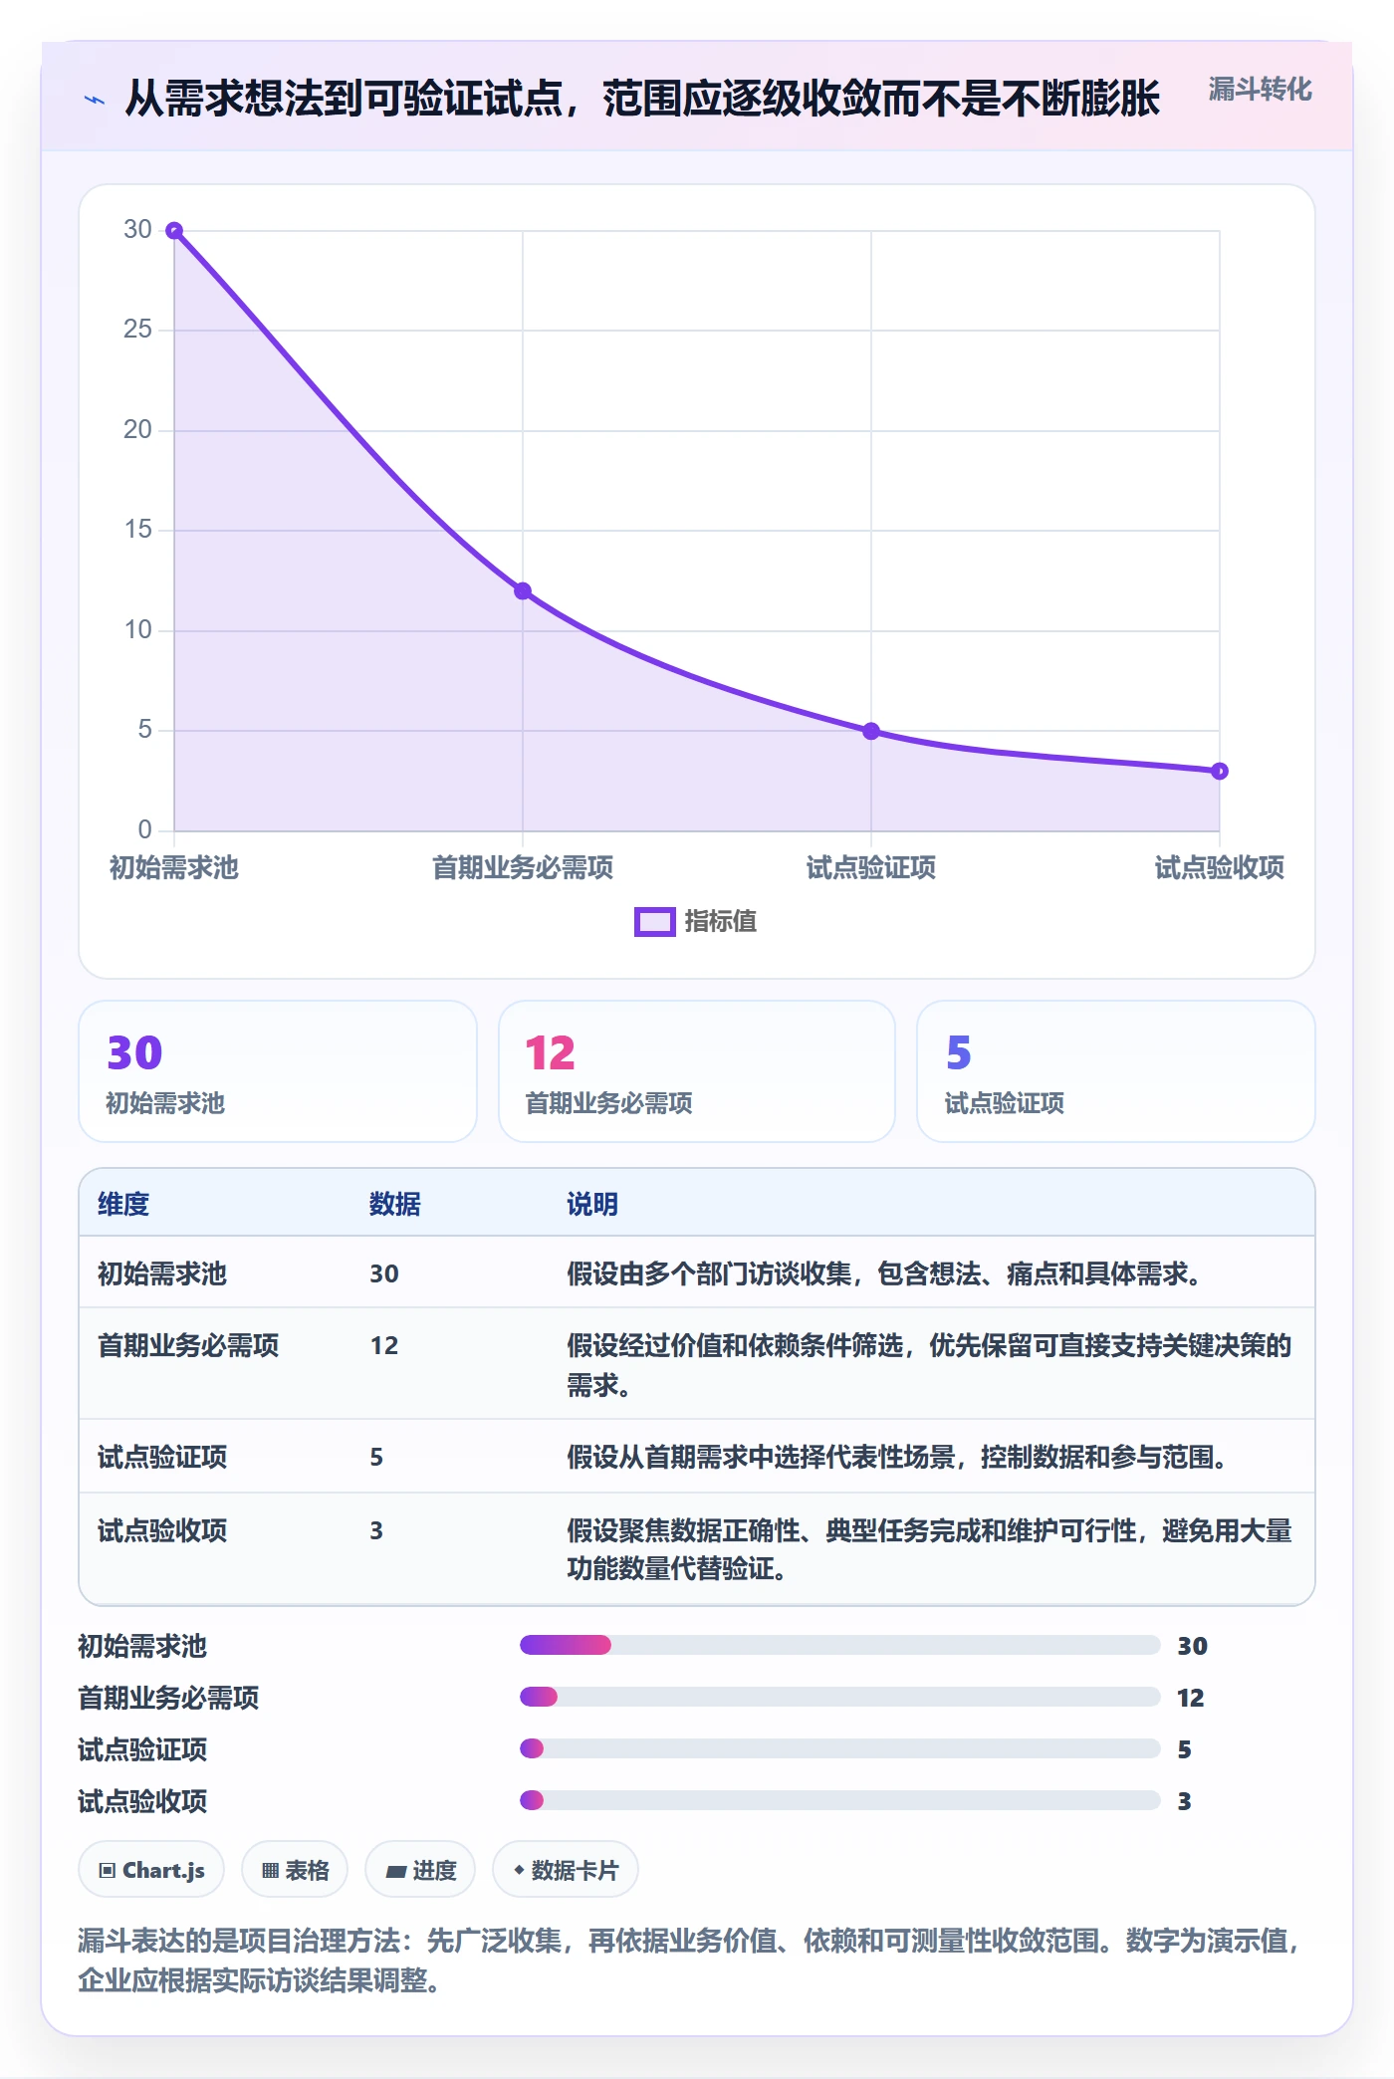Click the 数据 column header
This screenshot has width=1394, height=2079.
tap(395, 1204)
